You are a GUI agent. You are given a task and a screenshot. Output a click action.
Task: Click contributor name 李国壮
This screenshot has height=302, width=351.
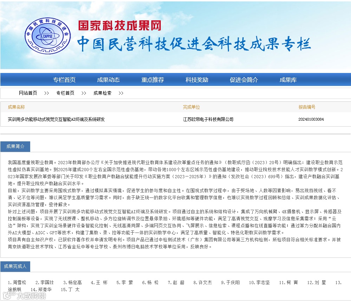[47, 283]
